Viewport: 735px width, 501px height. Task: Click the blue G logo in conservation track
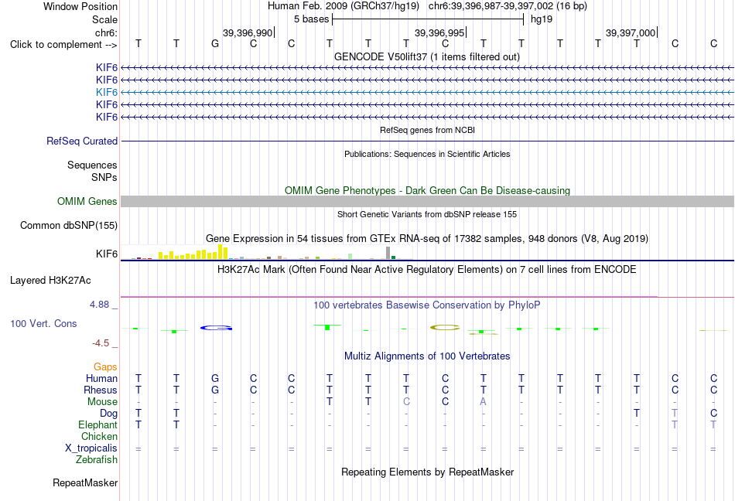216,328
